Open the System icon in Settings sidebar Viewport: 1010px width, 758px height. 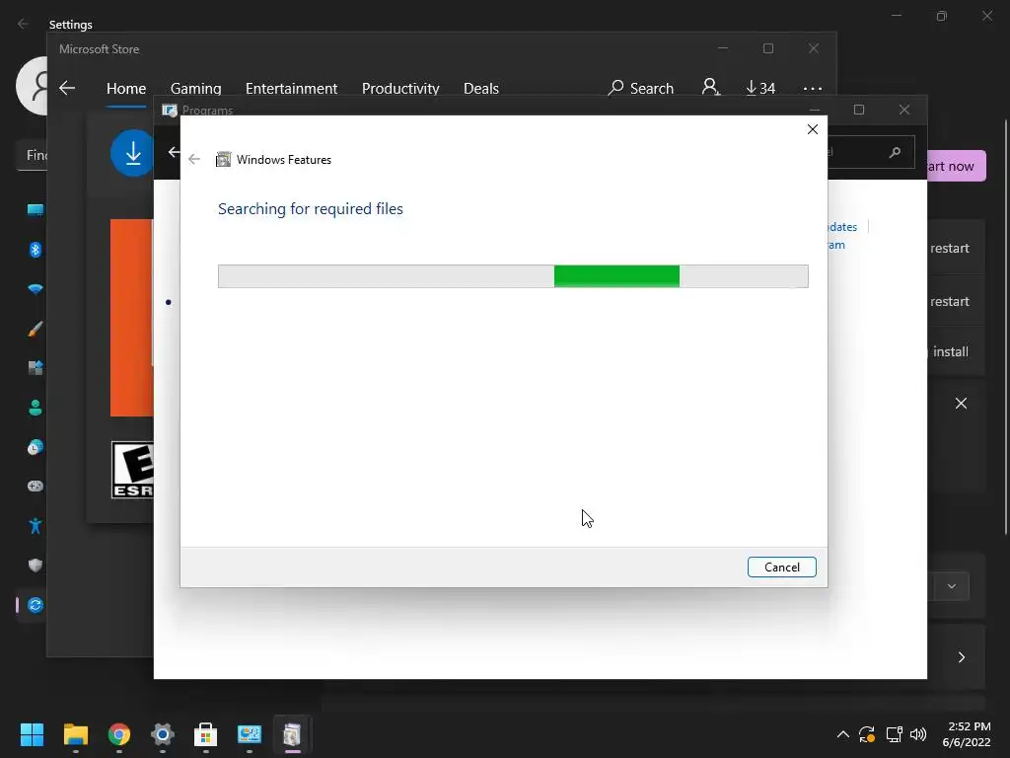click(36, 209)
